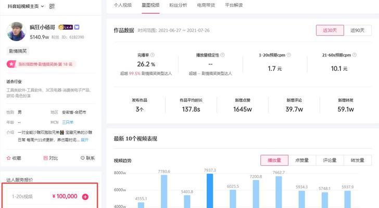Select the 7200.8 bar in the chart
Image resolution: width=379 pixels, height=208 pixels.
(x=256, y=194)
